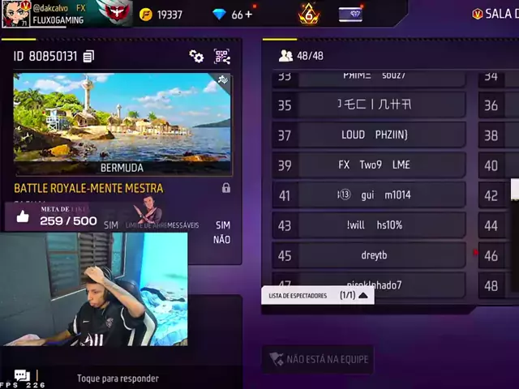Open the QR code share icon
Image resolution: width=519 pixels, height=389 pixels.
pos(221,57)
